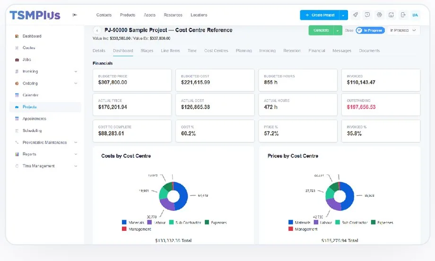Open settings gear icon in top bar
The image size is (435, 261).
click(379, 15)
